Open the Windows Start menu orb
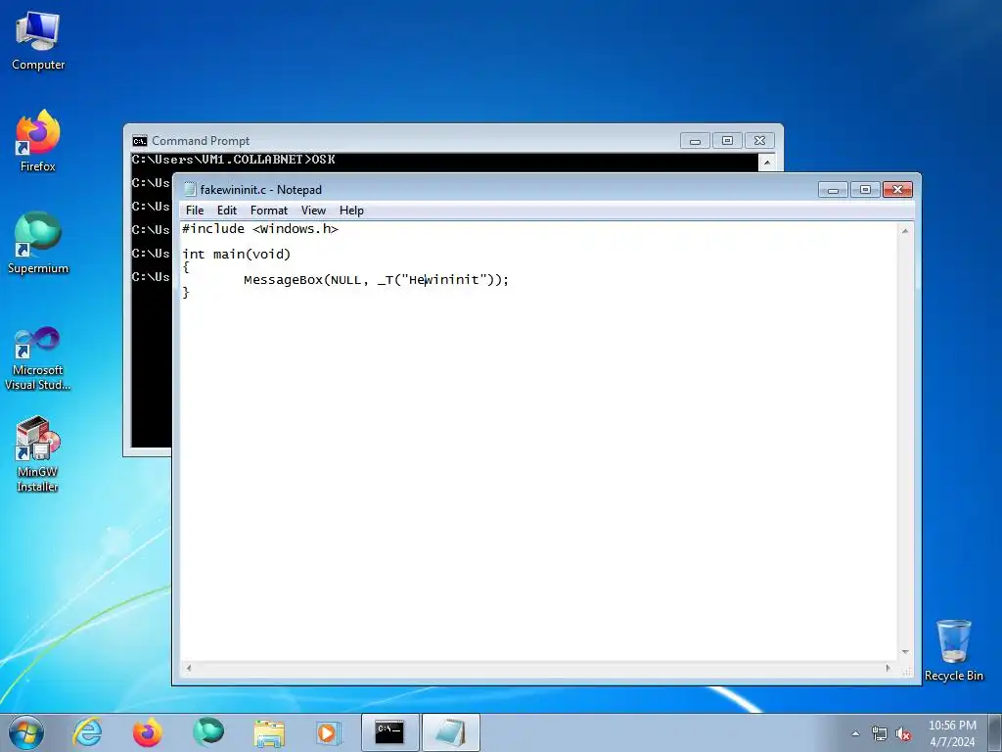This screenshot has height=752, width=1002. pyautogui.click(x=26, y=732)
